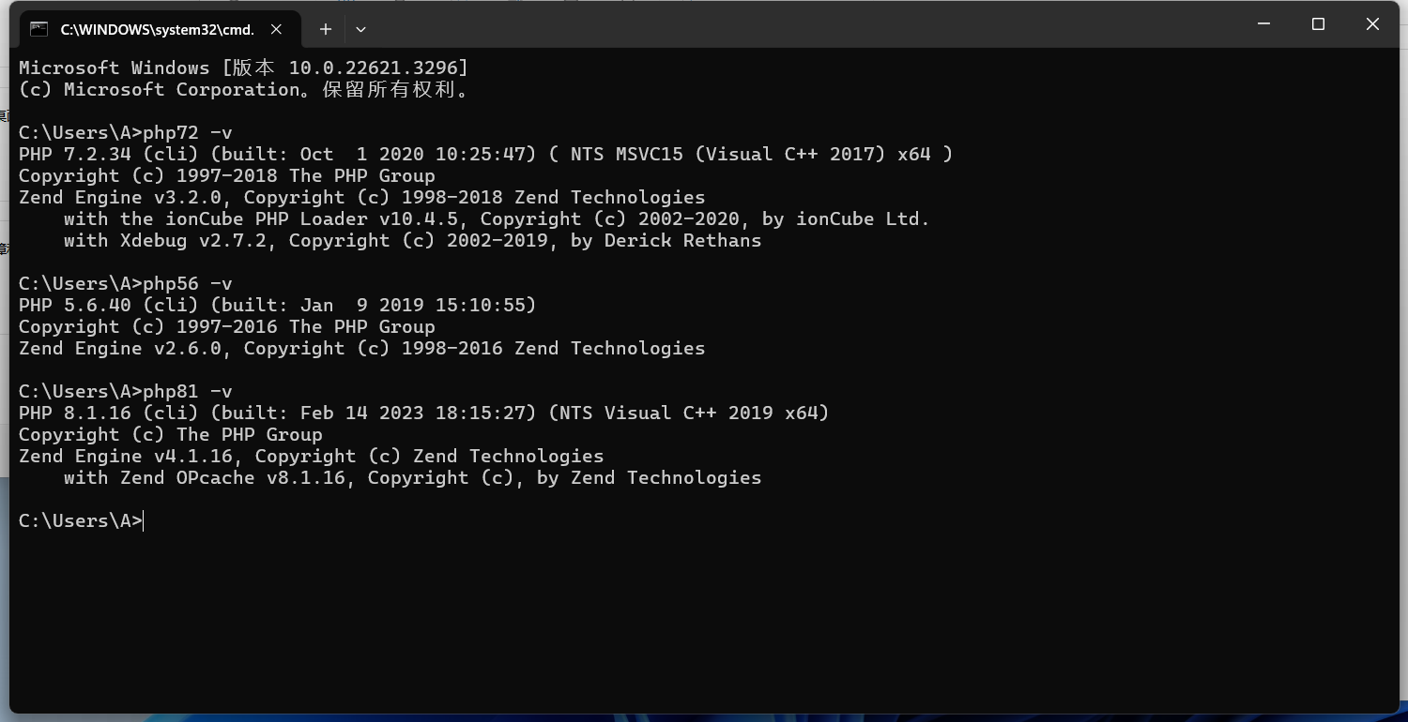1408x722 pixels.
Task: Select the C:\WINDOWS\system32\cmd tab
Action: [157, 29]
